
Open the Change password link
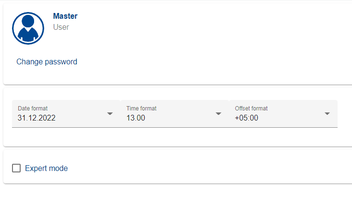[x=47, y=61]
